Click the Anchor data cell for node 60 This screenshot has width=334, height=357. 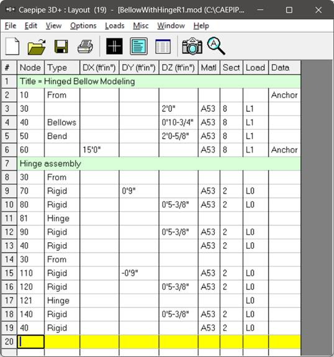point(284,150)
